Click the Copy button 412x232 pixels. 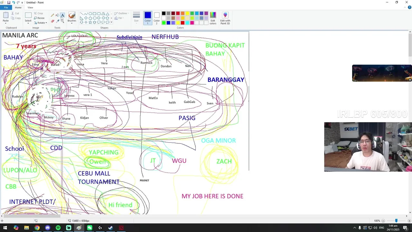click(16, 18)
